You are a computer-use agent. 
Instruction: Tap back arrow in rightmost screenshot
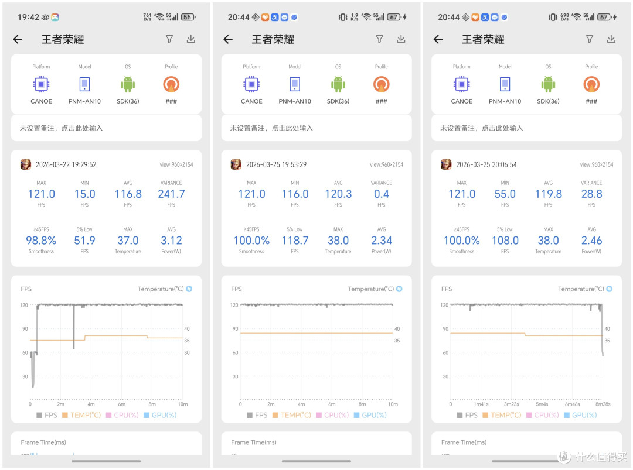point(438,39)
